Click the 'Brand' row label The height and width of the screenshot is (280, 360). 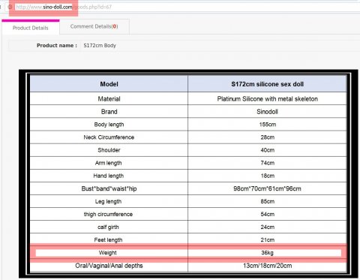click(109, 112)
